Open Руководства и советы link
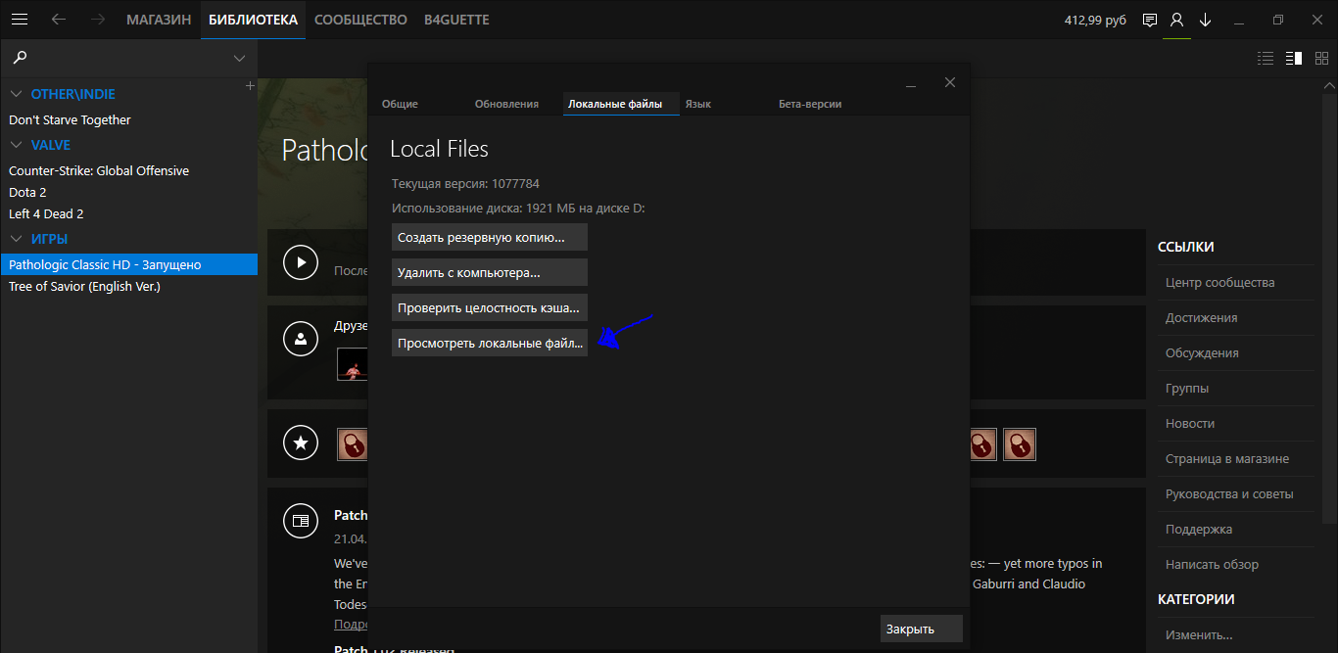 pos(1229,493)
